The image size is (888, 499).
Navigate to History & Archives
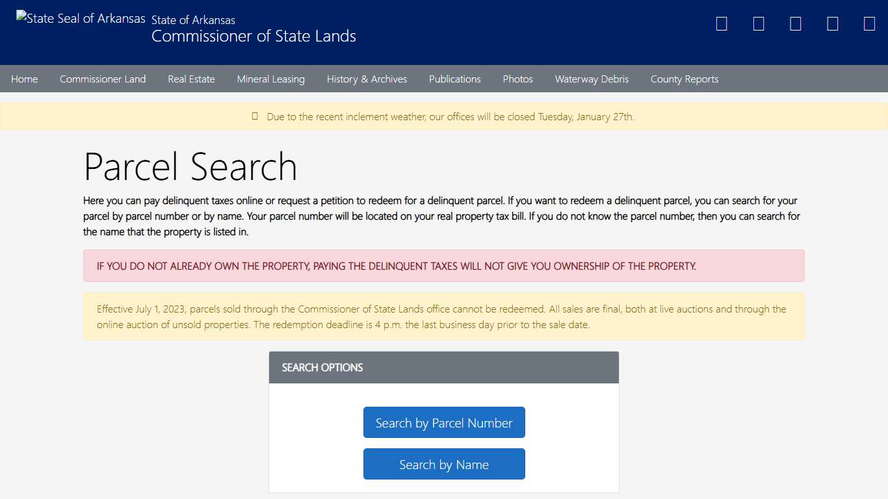(x=367, y=79)
